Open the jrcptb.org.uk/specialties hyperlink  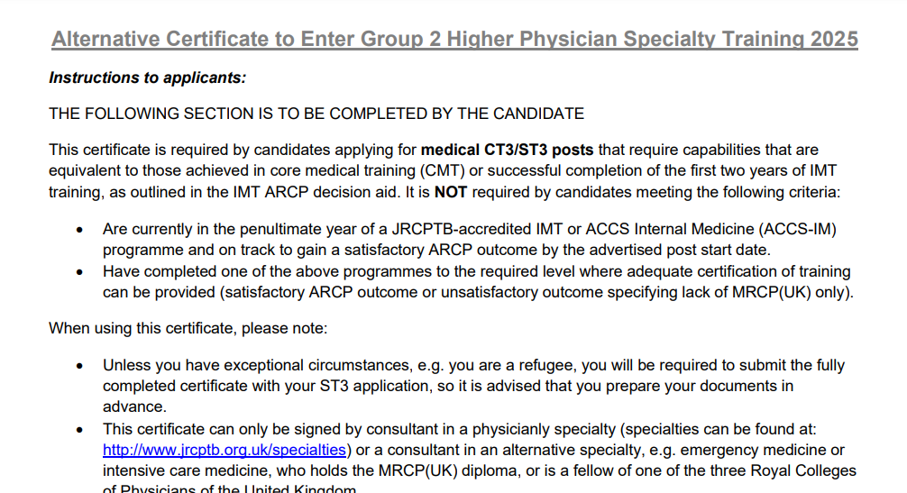(x=224, y=450)
